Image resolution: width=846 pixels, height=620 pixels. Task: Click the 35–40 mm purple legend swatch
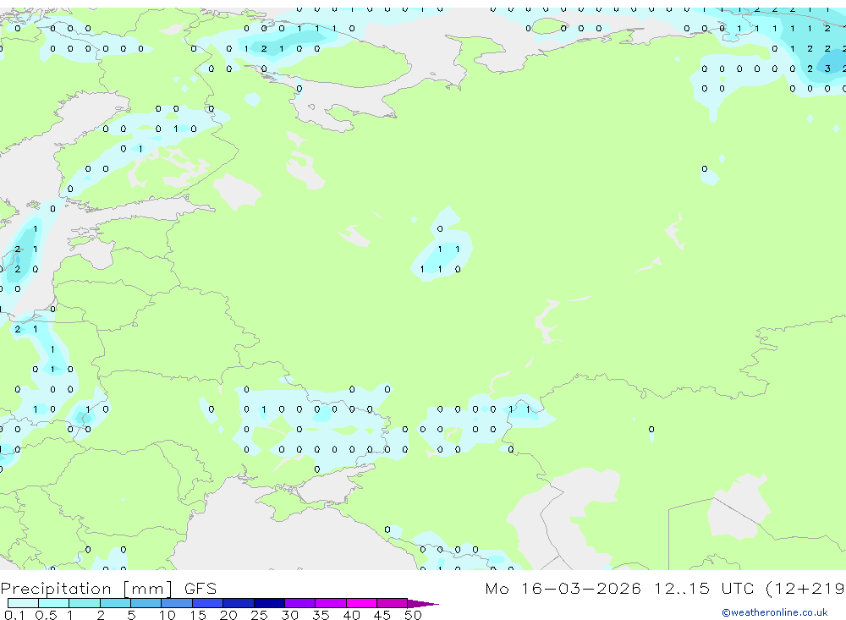click(x=331, y=603)
